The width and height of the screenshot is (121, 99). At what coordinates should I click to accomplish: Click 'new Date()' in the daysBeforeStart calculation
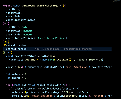click(49, 60)
